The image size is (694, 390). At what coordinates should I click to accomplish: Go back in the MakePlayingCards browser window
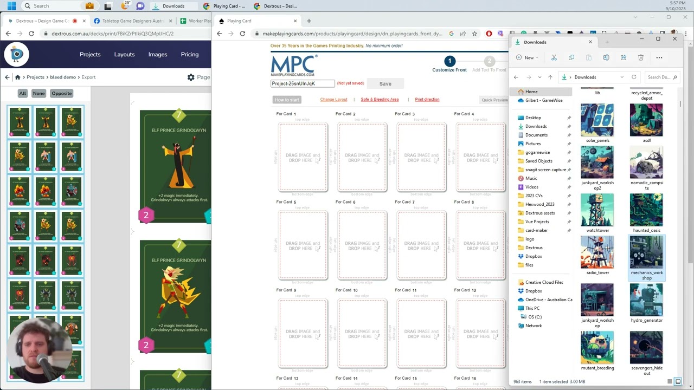click(x=220, y=34)
